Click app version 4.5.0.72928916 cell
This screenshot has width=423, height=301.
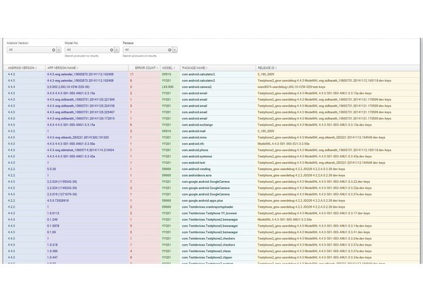pos(87,200)
